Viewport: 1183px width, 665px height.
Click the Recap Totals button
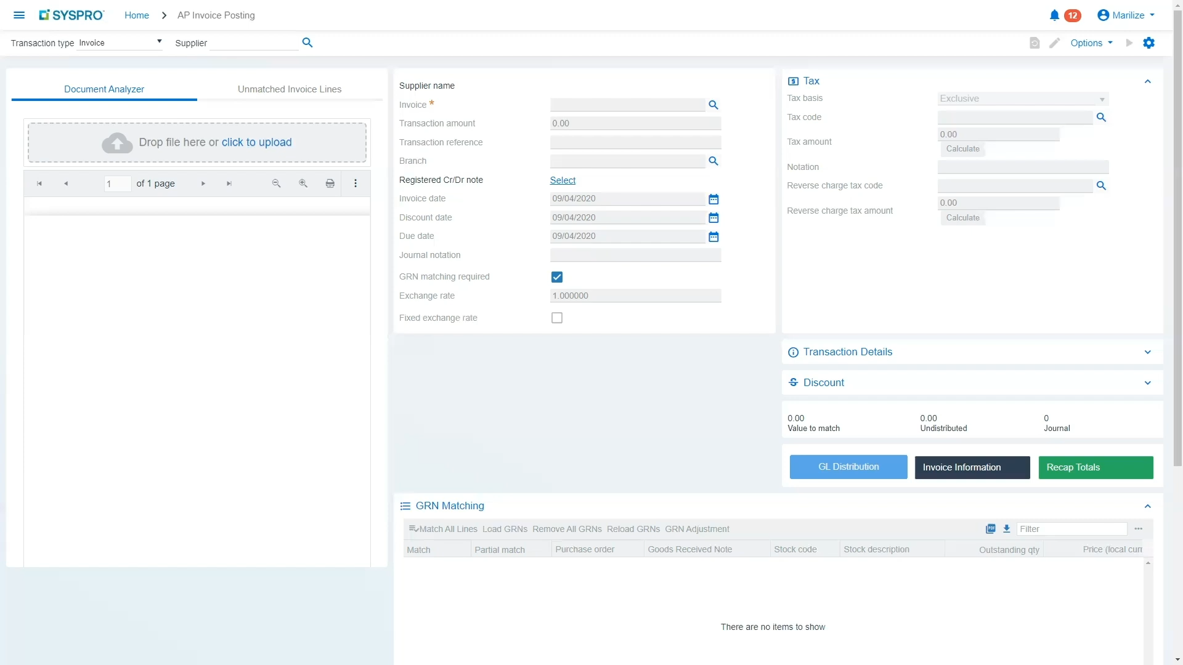pyautogui.click(x=1095, y=467)
